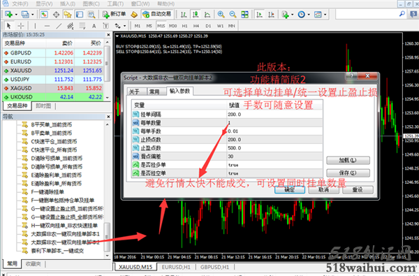Image resolution: width=419 pixels, height=276 pixels.
Task: Toggle the AutoTrading (自动交易) button
Action: [157, 14]
